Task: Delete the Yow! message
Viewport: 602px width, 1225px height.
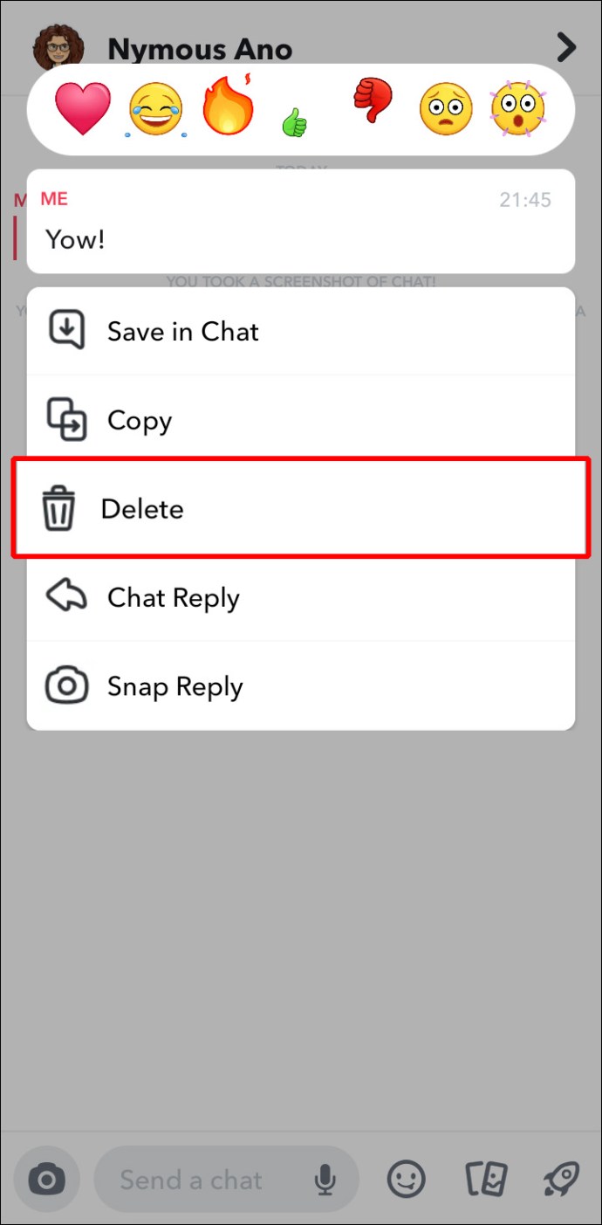Action: pos(301,508)
